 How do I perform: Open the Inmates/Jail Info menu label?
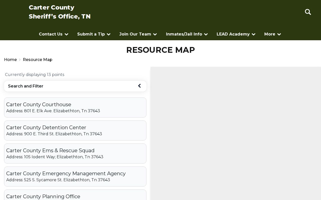(x=184, y=34)
